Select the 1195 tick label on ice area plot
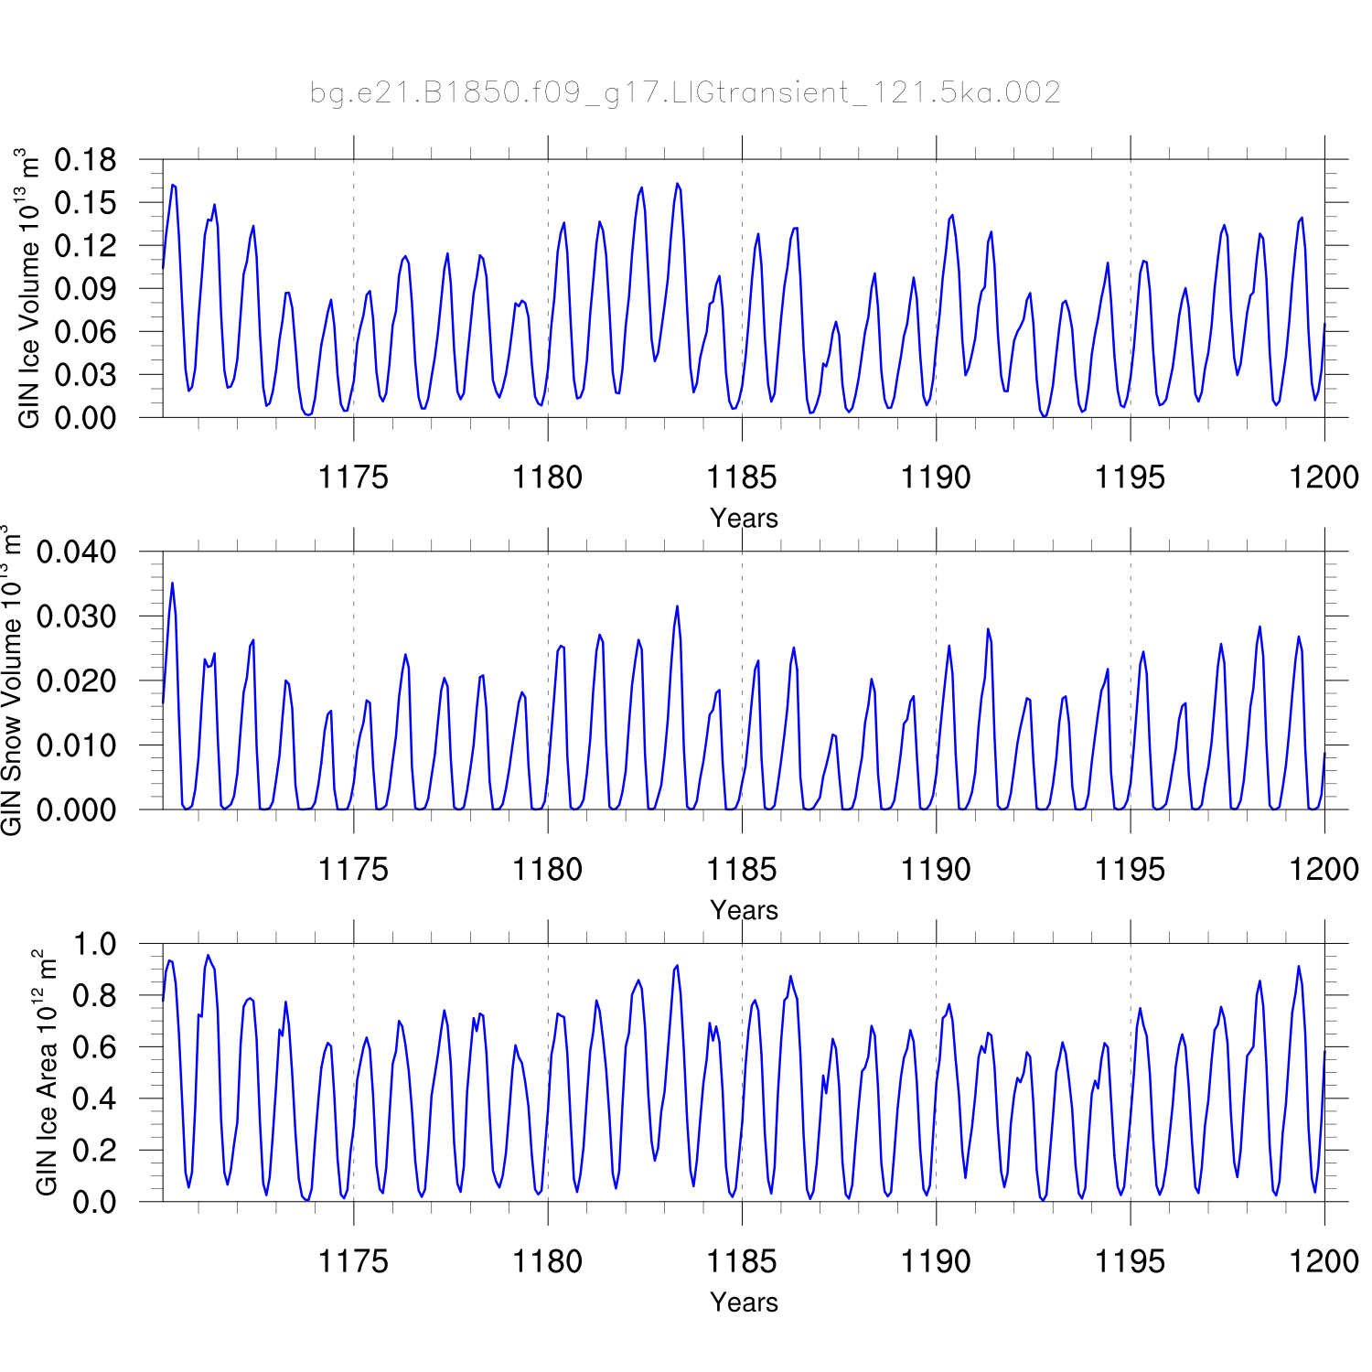This screenshot has width=1372, height=1372. pyautogui.click(x=1130, y=1261)
